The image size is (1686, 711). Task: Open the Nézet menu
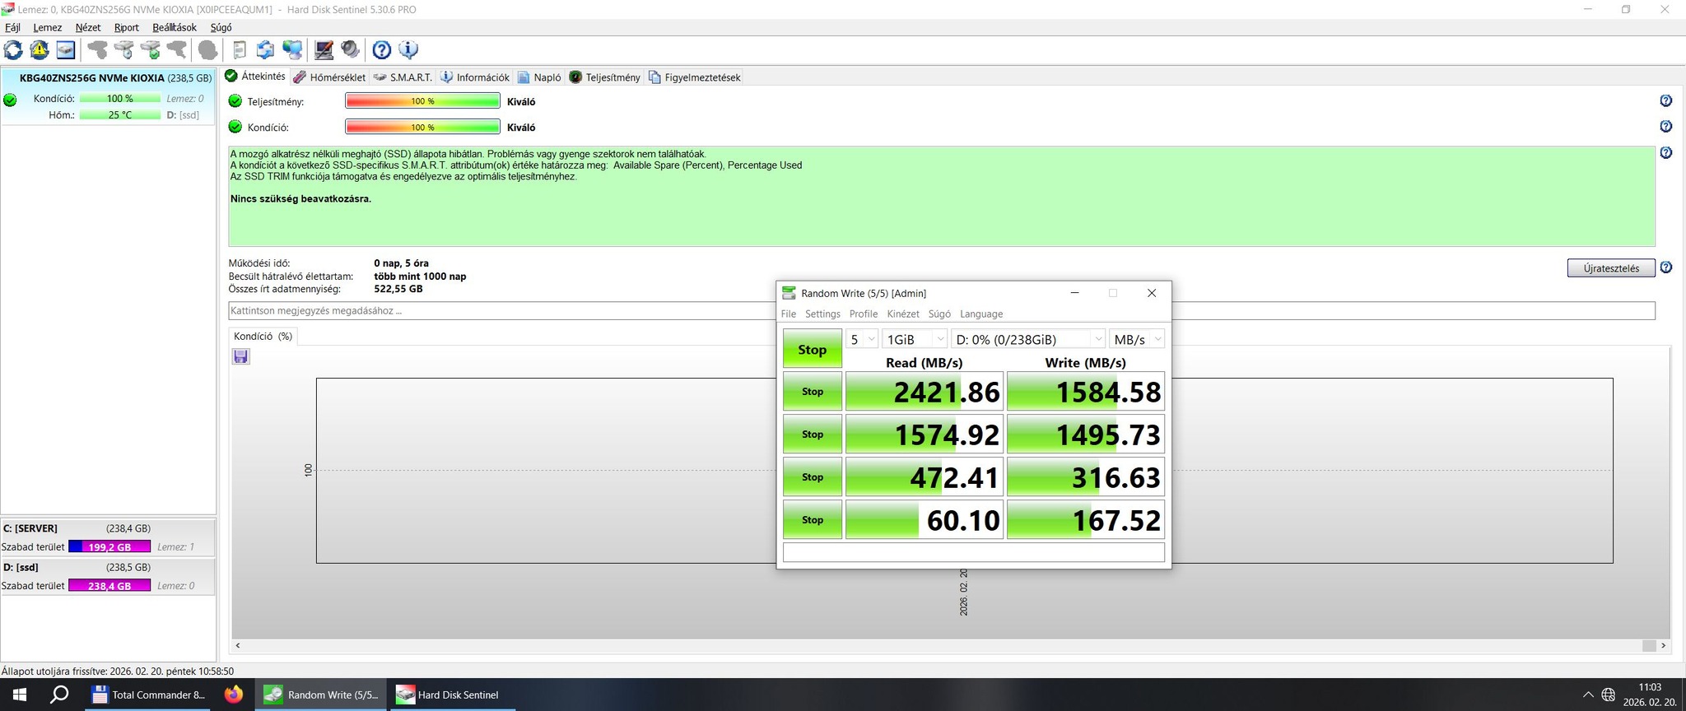(87, 27)
